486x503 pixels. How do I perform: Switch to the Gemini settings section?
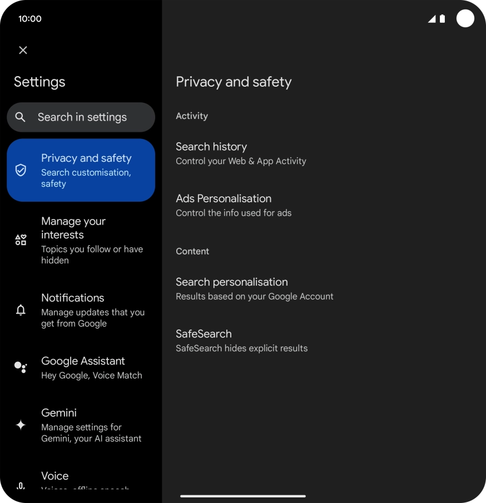click(81, 425)
